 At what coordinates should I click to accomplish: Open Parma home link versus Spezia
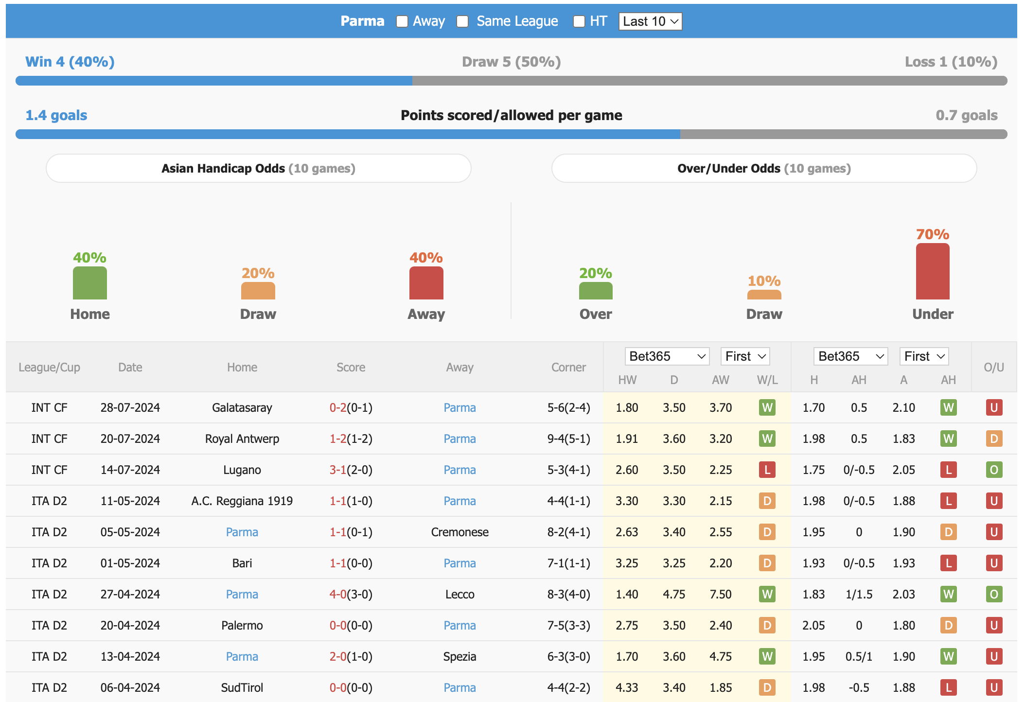click(x=242, y=656)
